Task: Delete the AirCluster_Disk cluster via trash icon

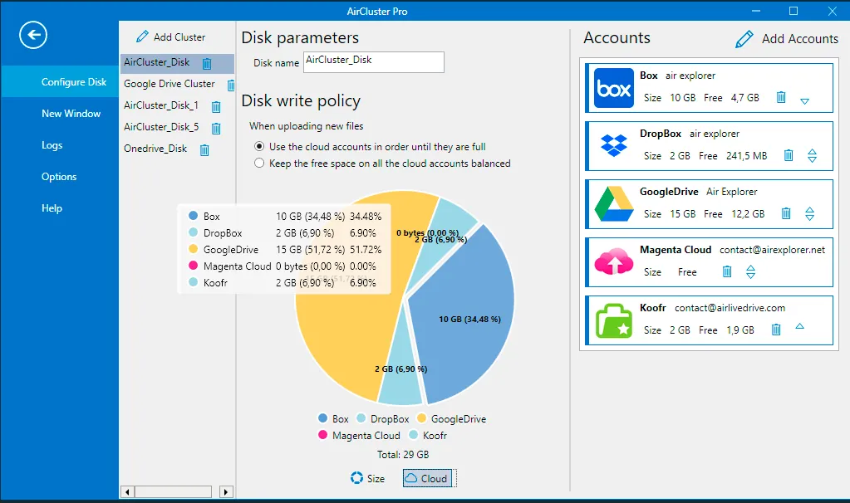Action: click(207, 63)
